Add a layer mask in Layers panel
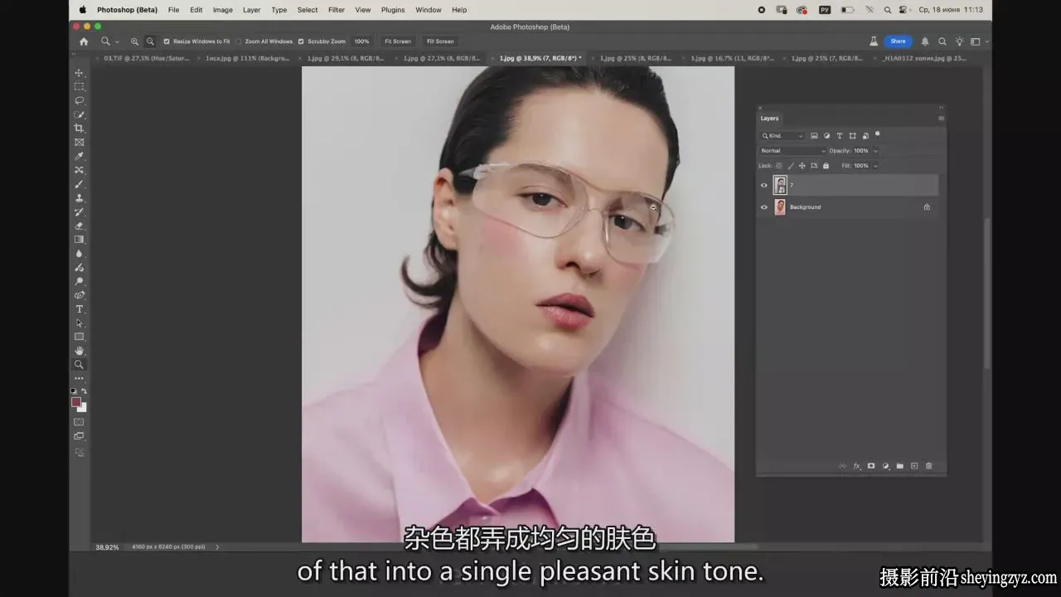 click(871, 466)
